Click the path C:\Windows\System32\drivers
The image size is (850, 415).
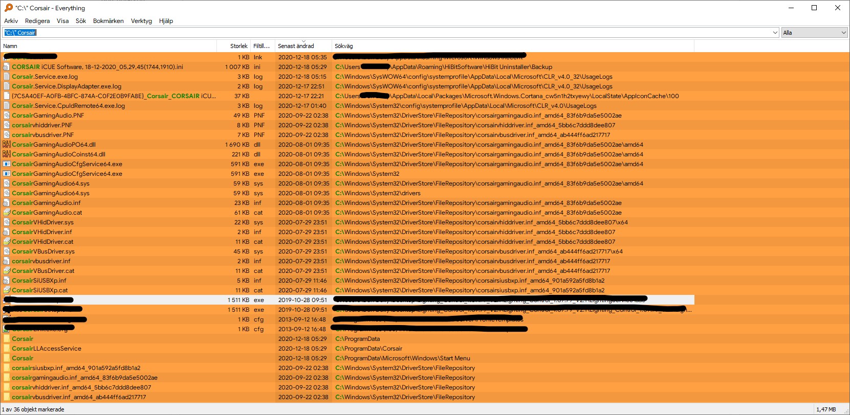[378, 193]
